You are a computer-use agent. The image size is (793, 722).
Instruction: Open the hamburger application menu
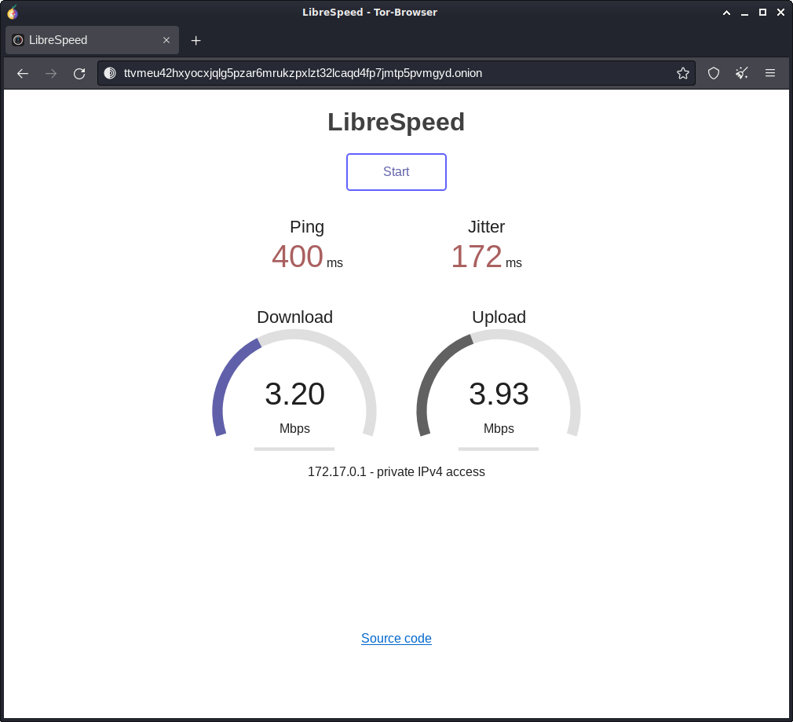tap(770, 73)
